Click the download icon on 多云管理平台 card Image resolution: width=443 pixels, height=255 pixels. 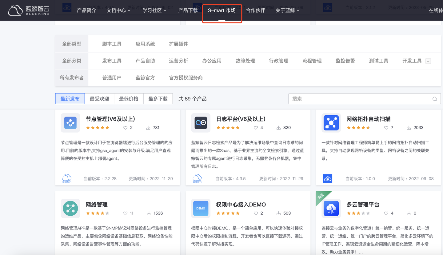409,213
